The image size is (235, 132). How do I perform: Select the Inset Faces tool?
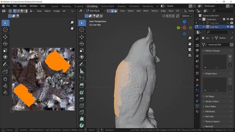point(82,92)
